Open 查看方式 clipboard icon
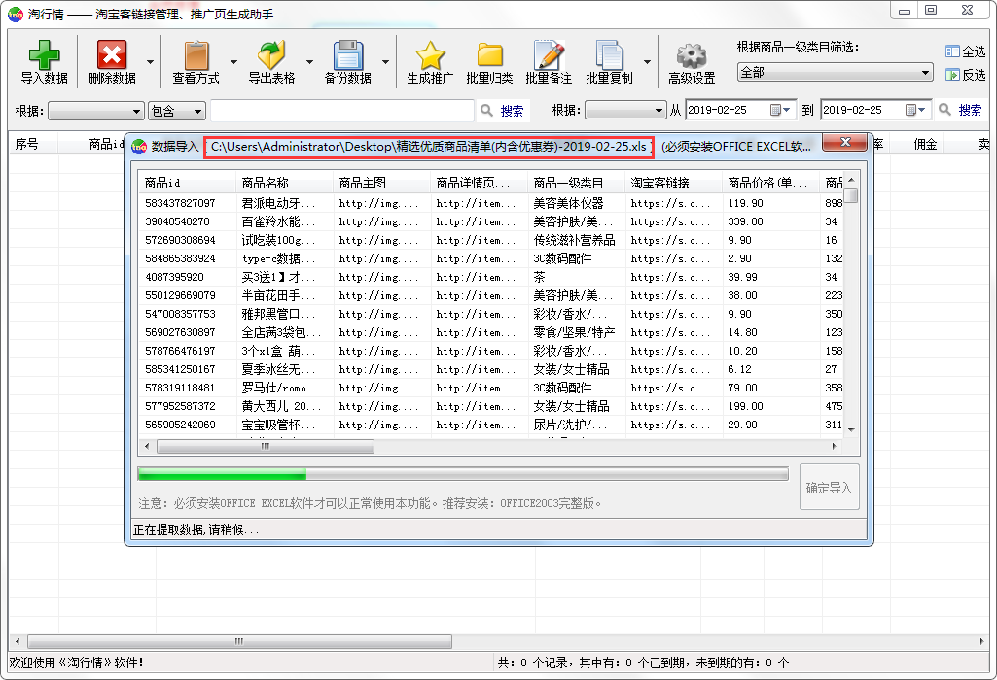 point(196,55)
